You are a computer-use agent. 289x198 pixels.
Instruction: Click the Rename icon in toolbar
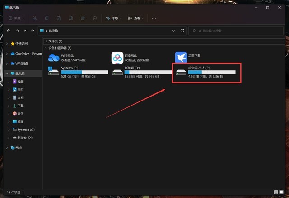[71, 18]
